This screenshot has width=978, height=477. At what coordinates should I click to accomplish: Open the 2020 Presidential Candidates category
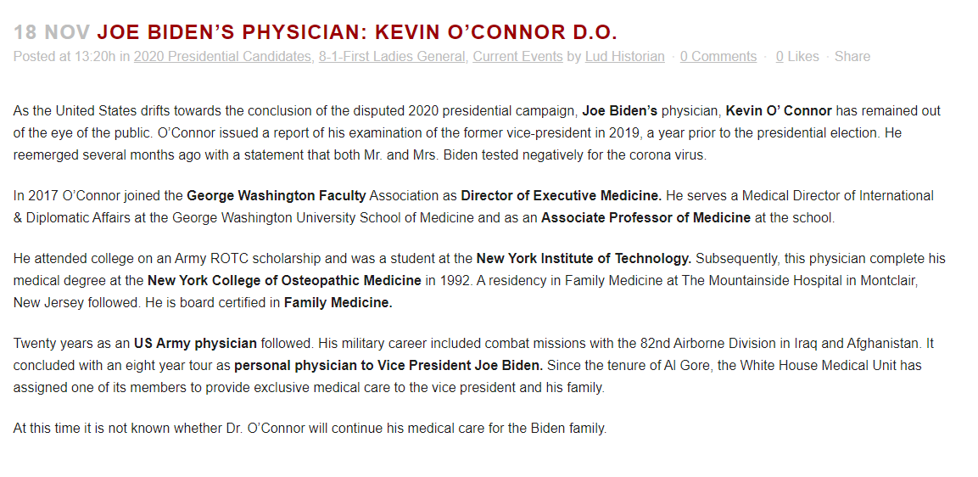tap(224, 57)
